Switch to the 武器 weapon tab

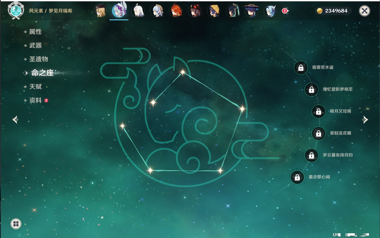35,45
